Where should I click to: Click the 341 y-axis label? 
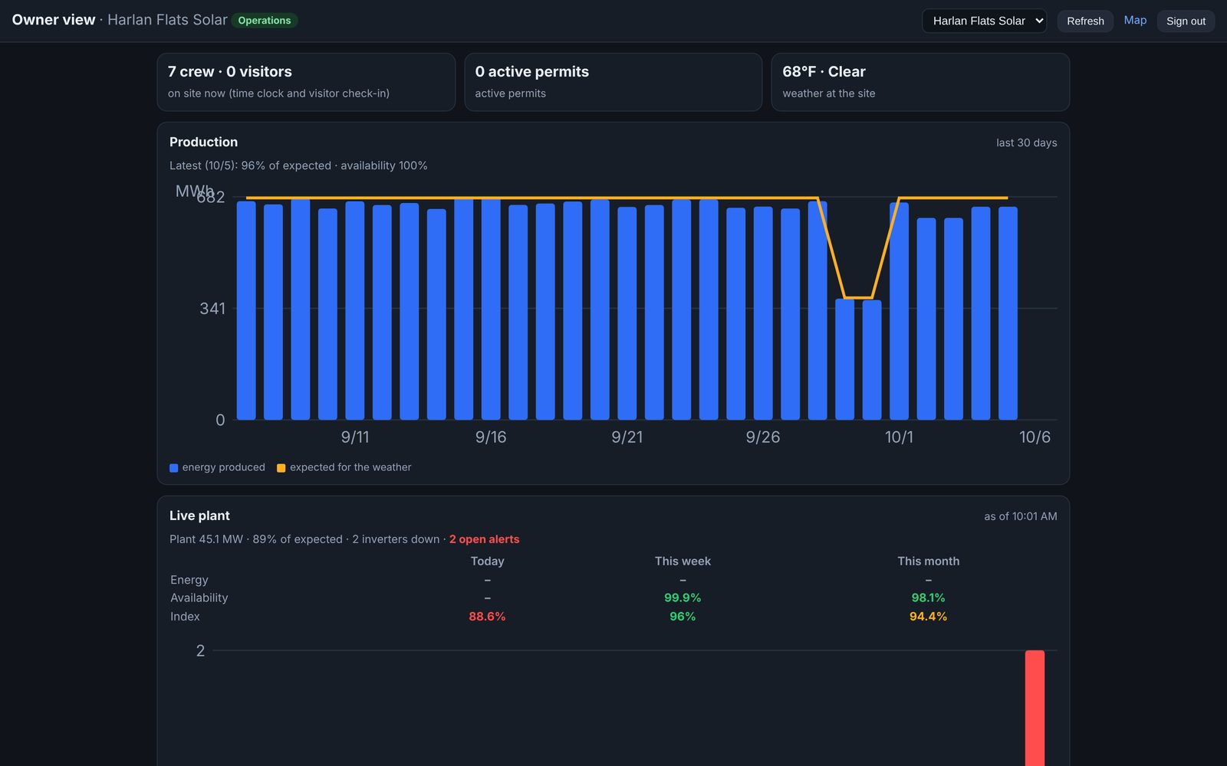pos(212,309)
